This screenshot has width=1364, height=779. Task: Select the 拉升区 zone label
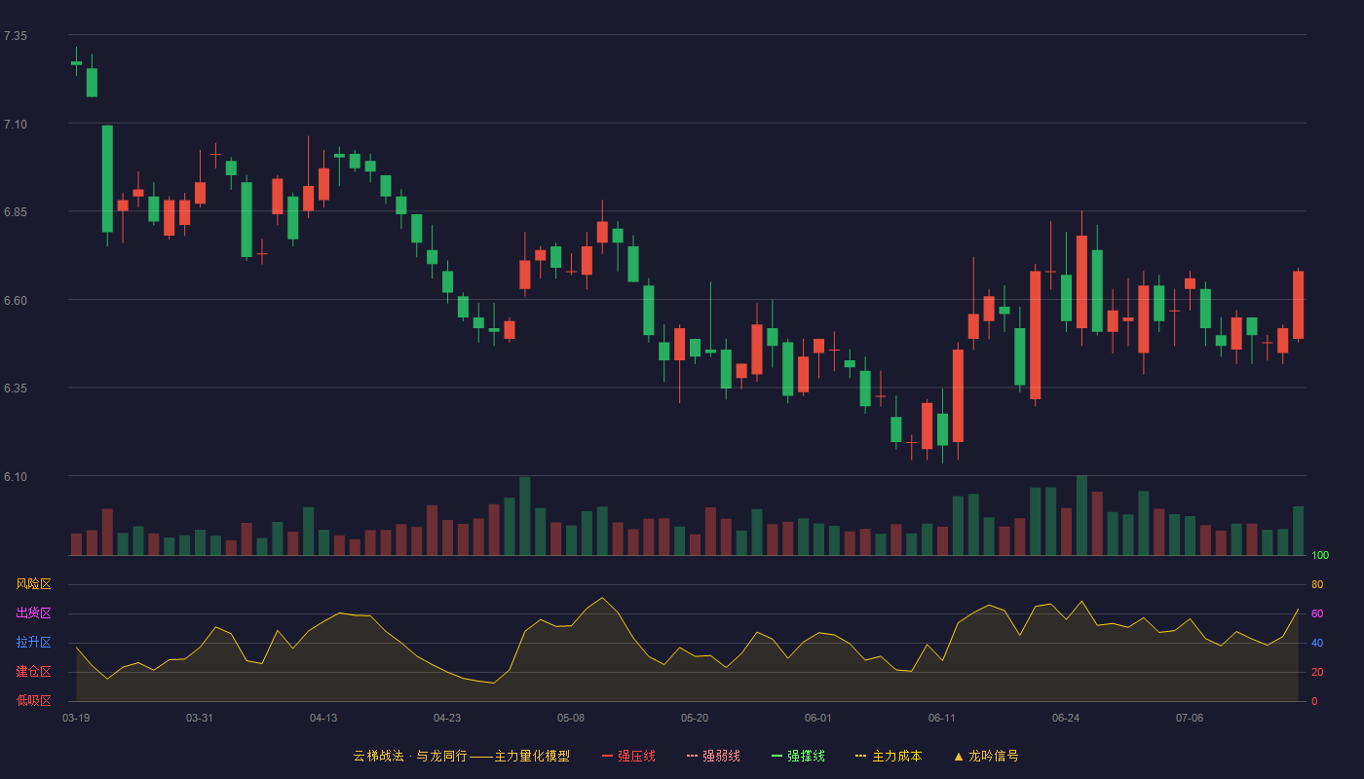pyautogui.click(x=33, y=643)
